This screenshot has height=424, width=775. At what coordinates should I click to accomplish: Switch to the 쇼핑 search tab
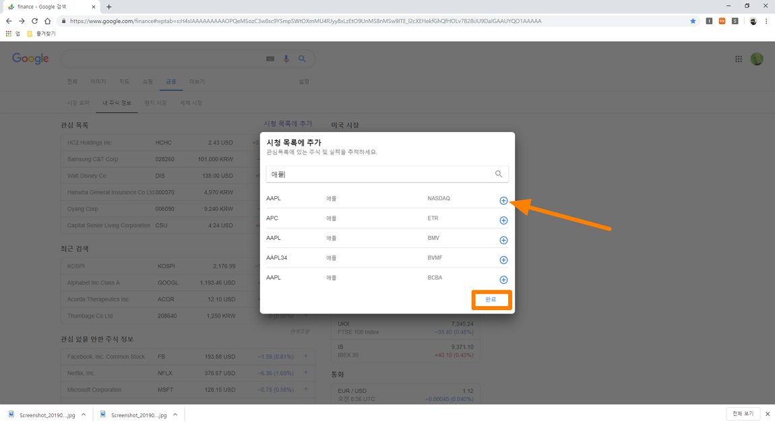(x=148, y=82)
